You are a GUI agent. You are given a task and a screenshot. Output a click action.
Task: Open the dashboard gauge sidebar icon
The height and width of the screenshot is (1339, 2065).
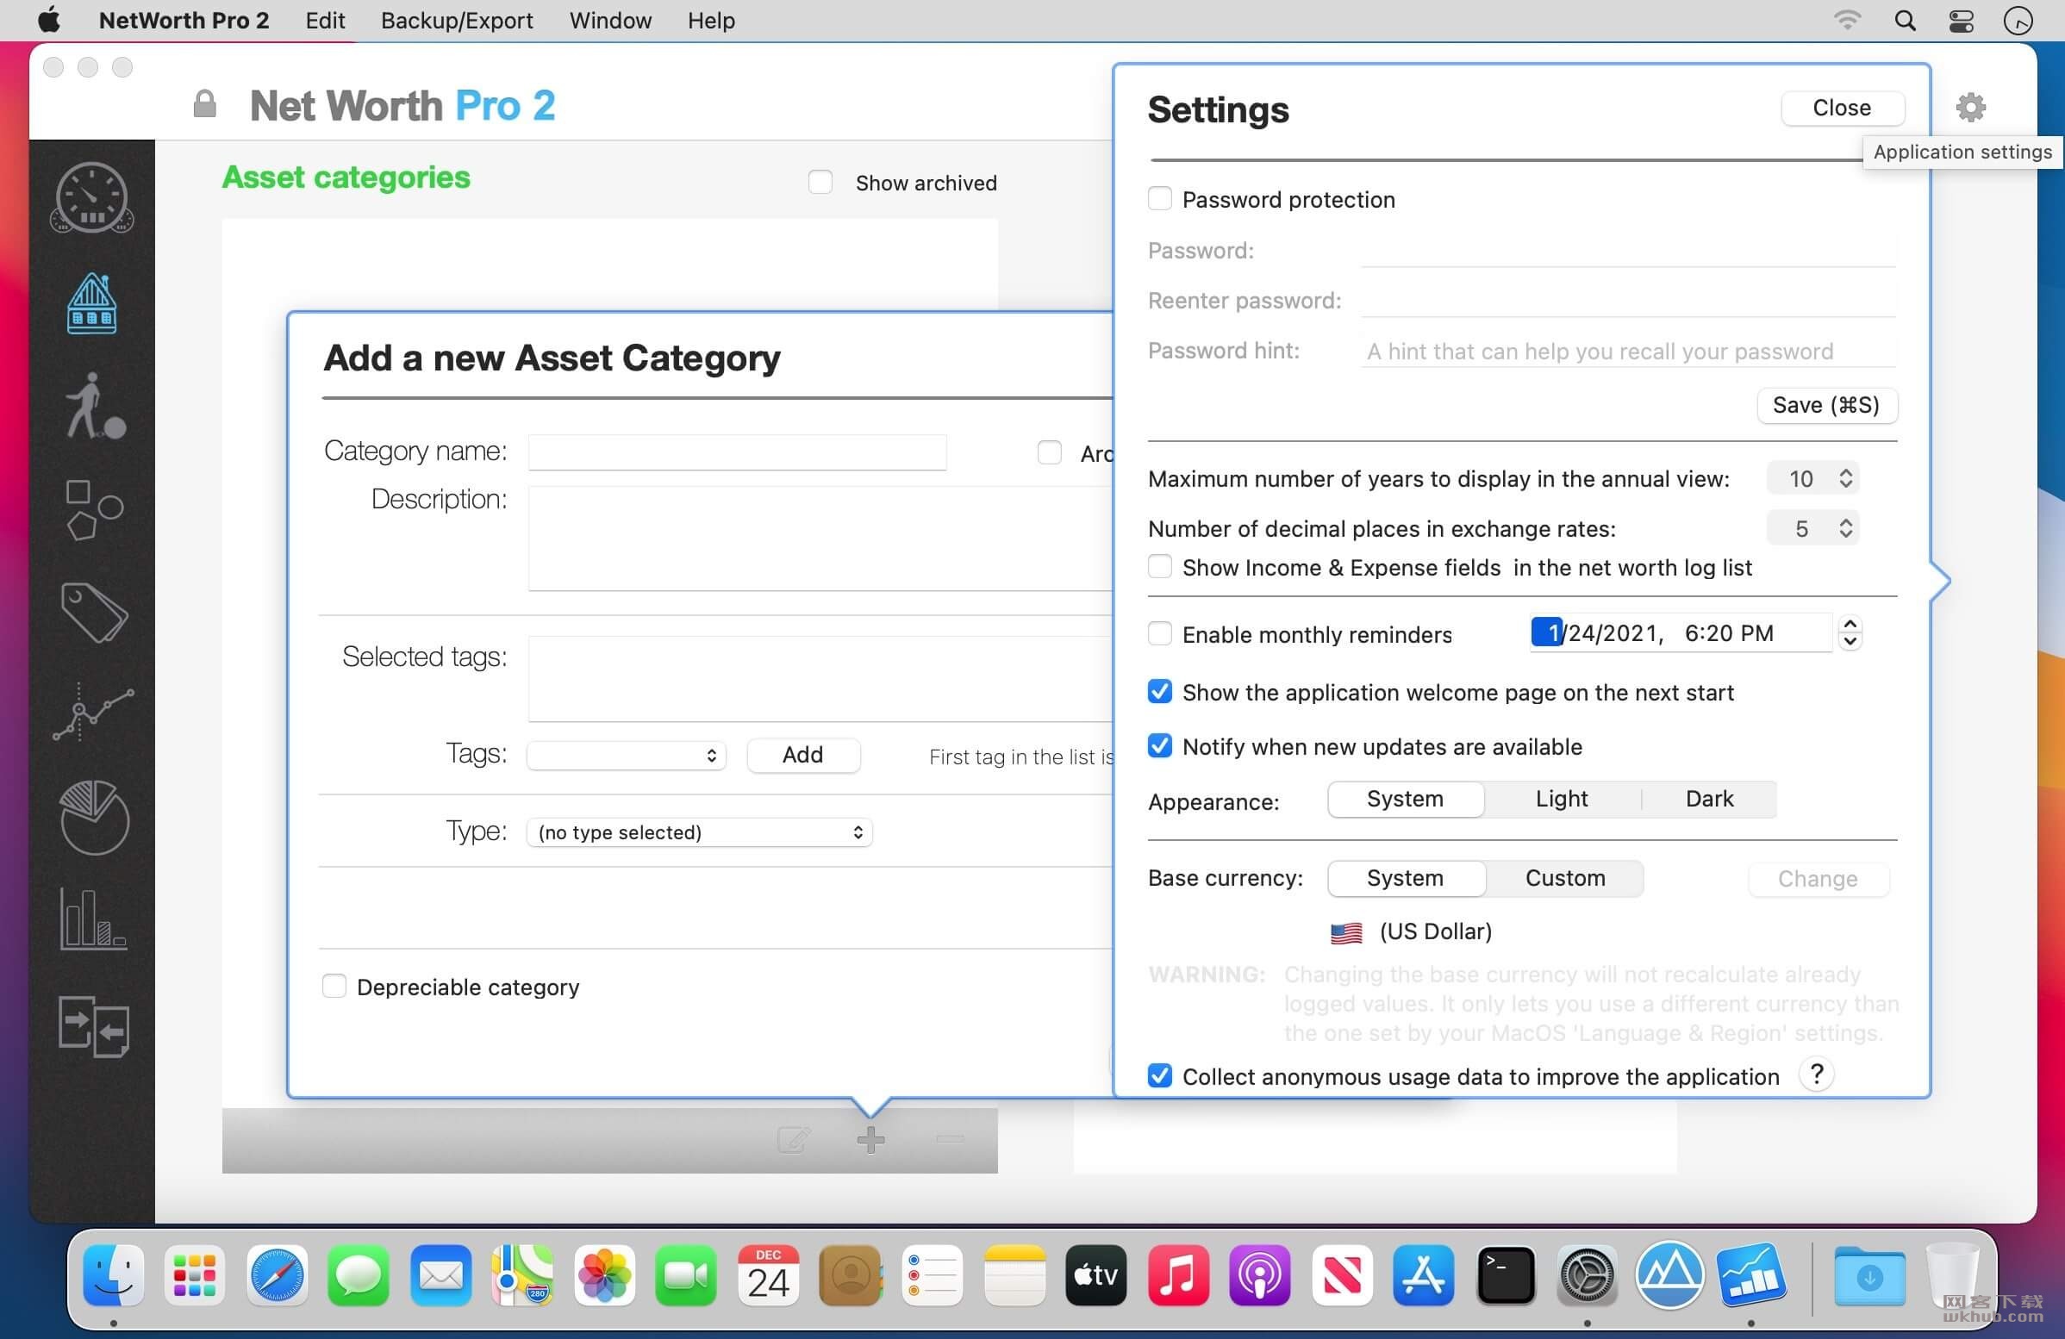(92, 197)
